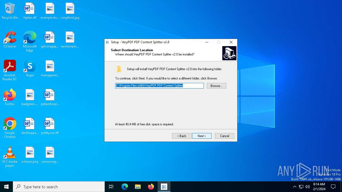Select the prettysun.rtf desktop file
The image size is (342, 192).
click(x=50, y=126)
